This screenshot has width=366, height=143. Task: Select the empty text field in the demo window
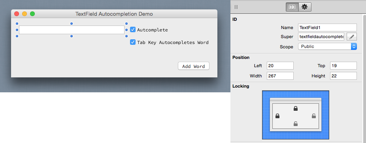tap(72, 30)
